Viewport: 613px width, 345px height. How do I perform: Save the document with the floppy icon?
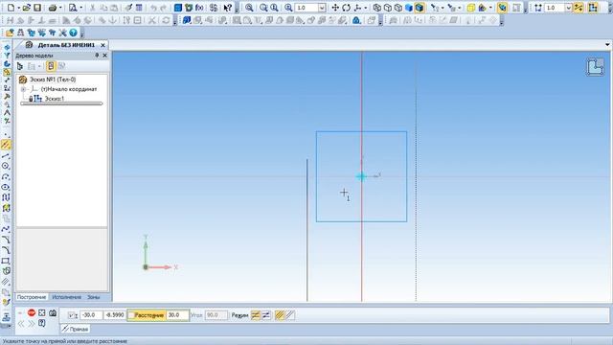(x=37, y=8)
